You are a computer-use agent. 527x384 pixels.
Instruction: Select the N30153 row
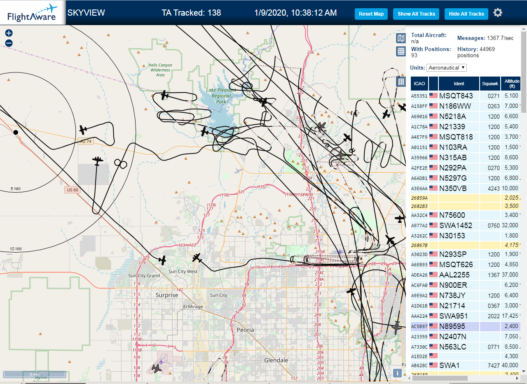466,235
